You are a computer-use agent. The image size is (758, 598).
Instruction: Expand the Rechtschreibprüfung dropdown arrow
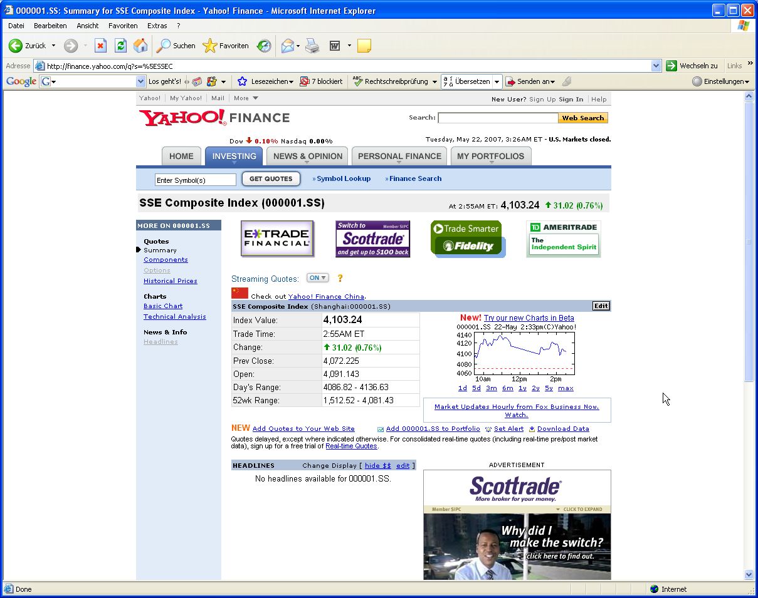[x=434, y=81]
